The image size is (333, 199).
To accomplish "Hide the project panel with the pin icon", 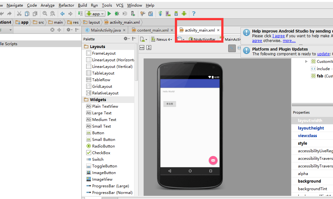I will (77, 30).
